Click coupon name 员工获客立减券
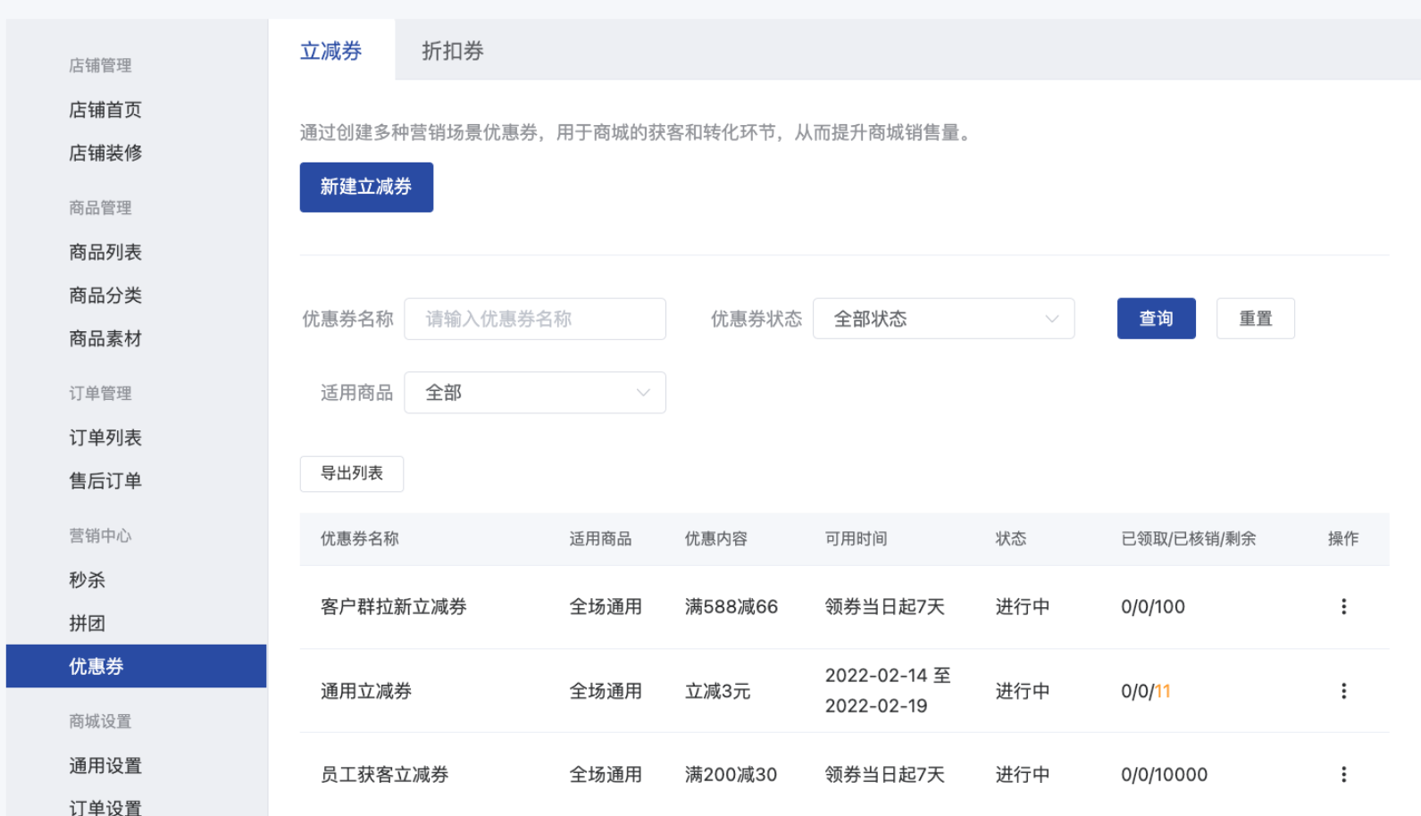Image resolution: width=1421 pixels, height=816 pixels. [x=385, y=774]
